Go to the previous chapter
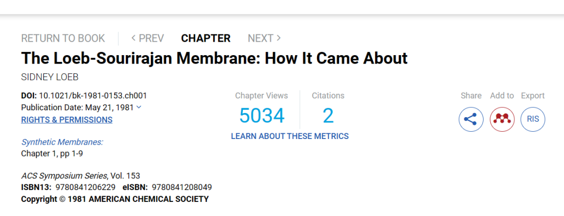564x216 pixels. pos(147,39)
